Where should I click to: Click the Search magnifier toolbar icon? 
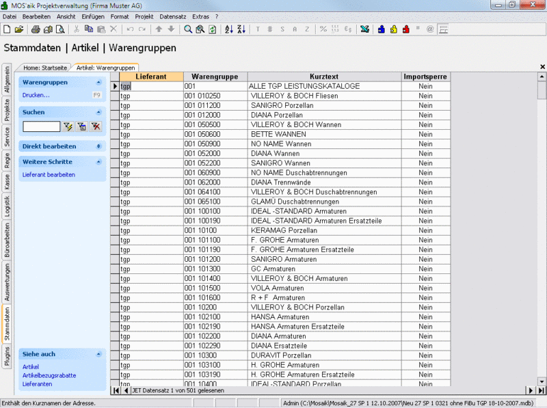click(188, 29)
